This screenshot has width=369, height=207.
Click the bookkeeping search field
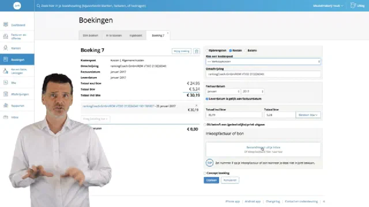coord(93,6)
